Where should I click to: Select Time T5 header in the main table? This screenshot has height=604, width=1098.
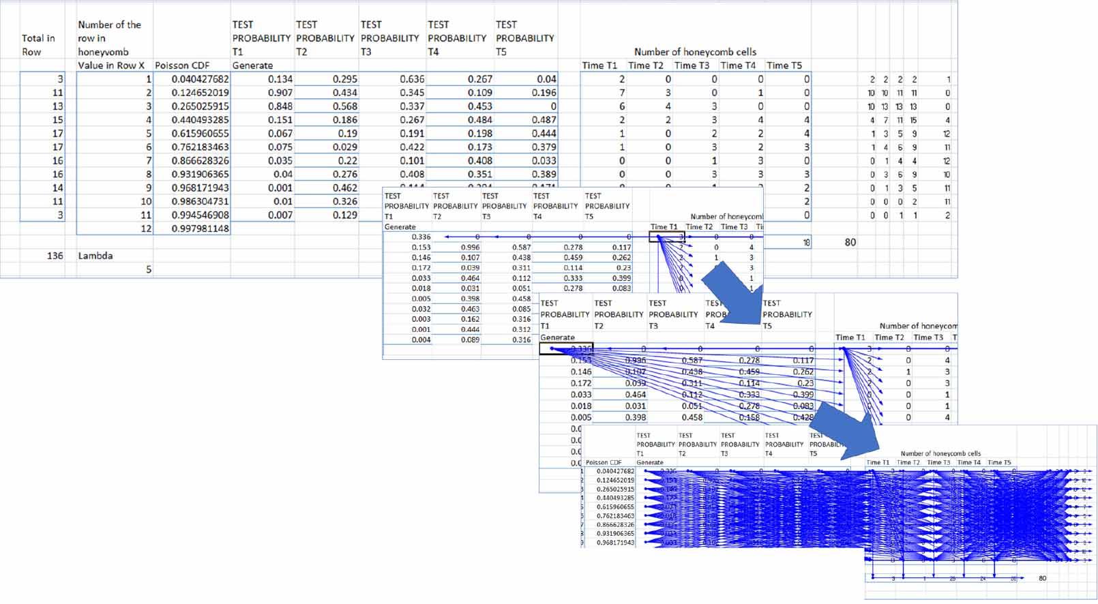784,65
